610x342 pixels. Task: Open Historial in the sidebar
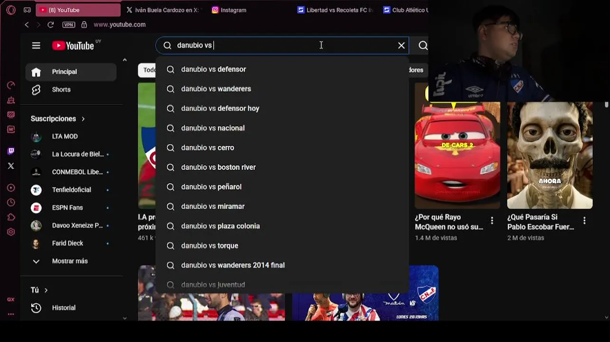(x=71, y=308)
